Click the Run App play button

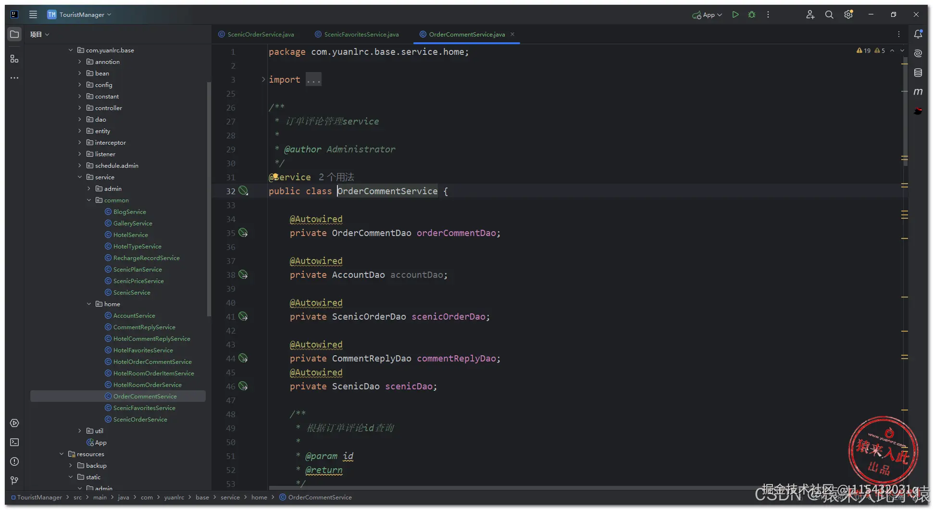pos(735,15)
